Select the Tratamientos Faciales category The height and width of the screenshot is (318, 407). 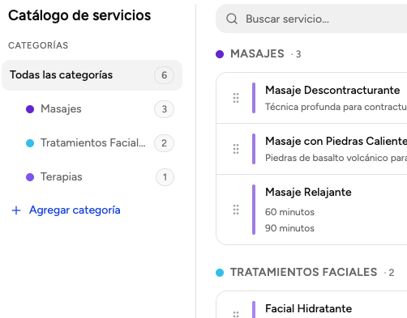(x=92, y=143)
